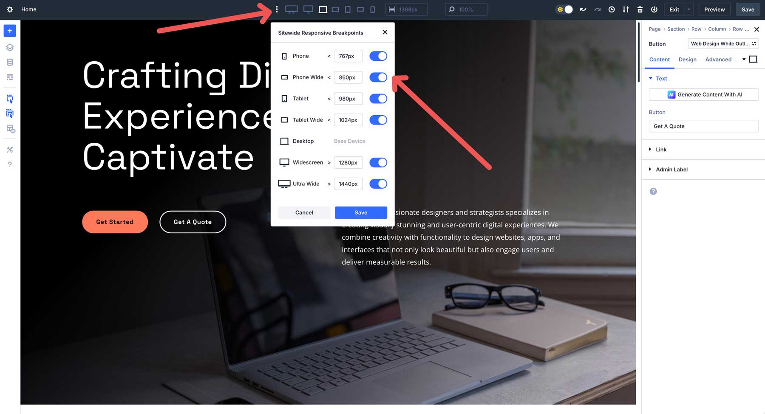Toggle the Phone breakpoint switch
Image resolution: width=765 pixels, height=414 pixels.
[x=378, y=56]
